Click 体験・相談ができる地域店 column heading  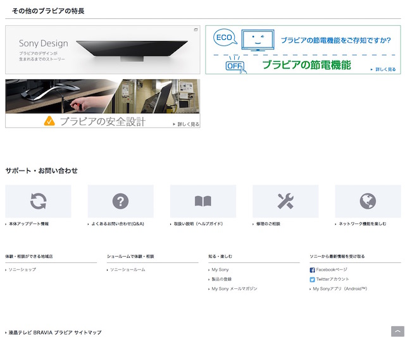tap(29, 256)
